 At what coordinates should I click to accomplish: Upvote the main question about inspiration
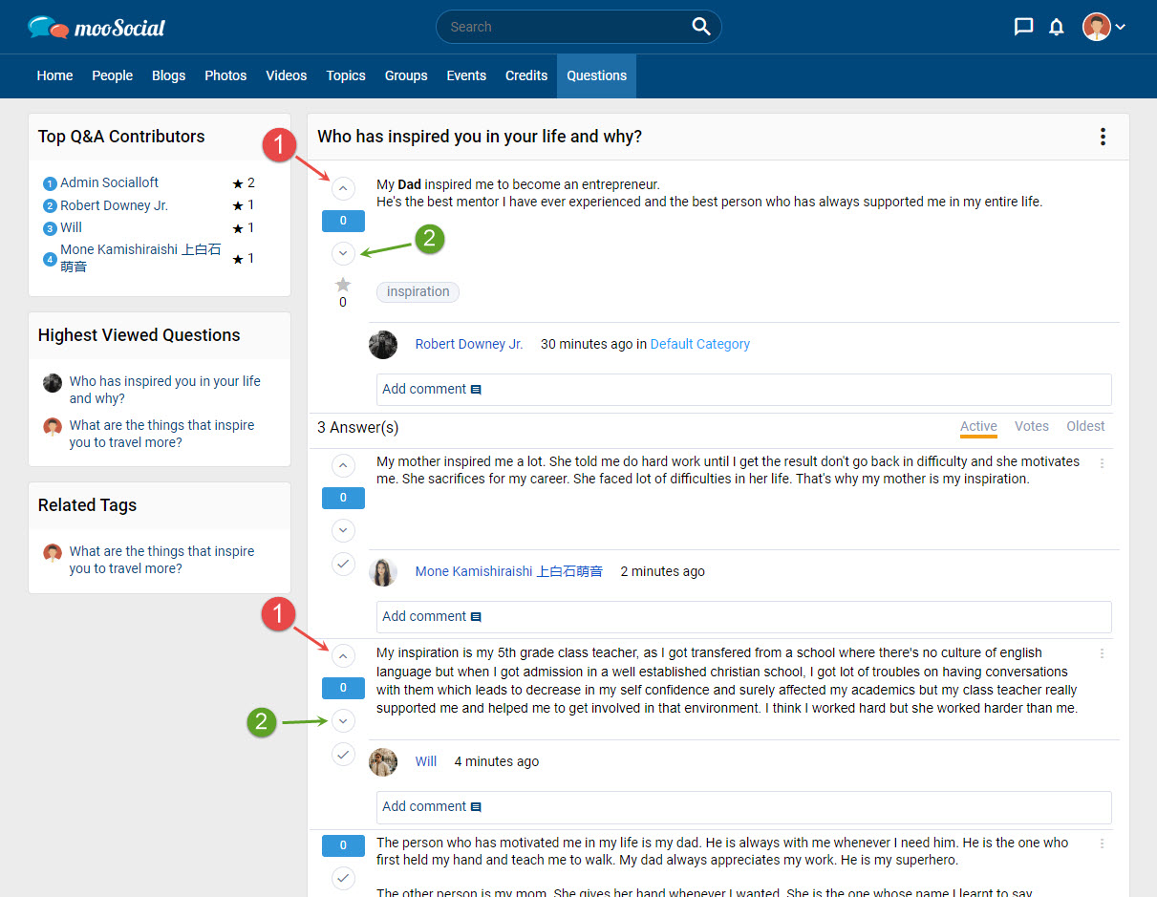(343, 189)
